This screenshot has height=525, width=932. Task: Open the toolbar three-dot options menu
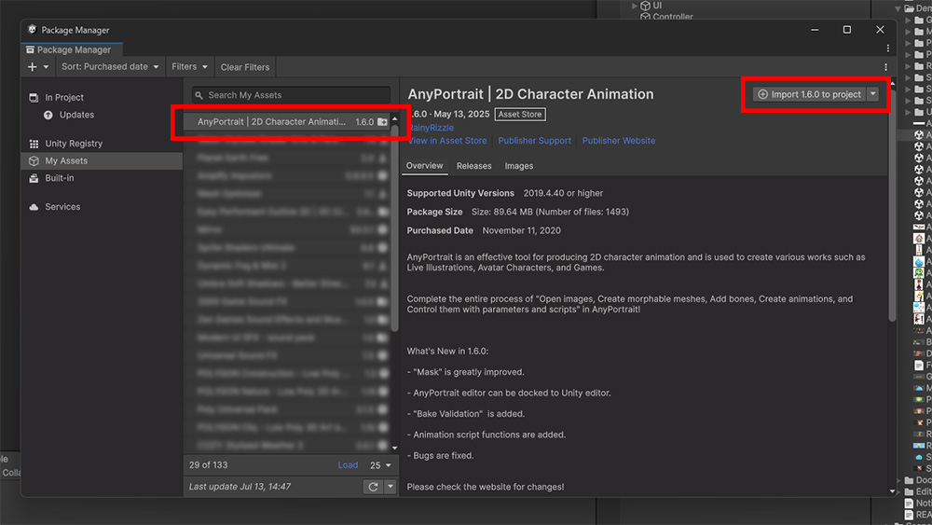click(x=885, y=67)
